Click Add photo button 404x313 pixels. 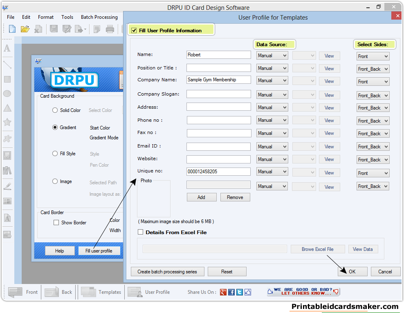click(201, 197)
